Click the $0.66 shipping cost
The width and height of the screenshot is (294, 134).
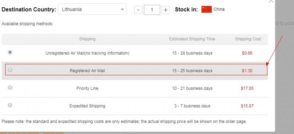[x=247, y=53]
